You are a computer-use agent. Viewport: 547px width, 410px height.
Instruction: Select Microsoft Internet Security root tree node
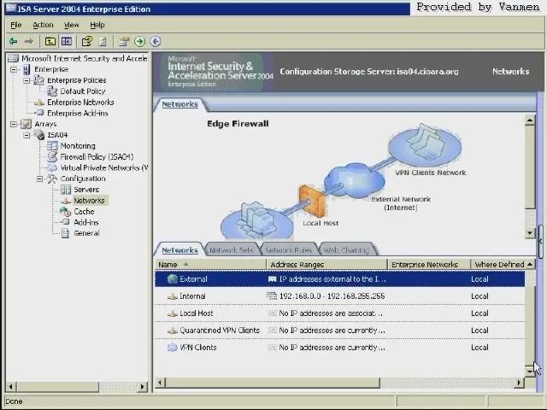tap(84, 58)
